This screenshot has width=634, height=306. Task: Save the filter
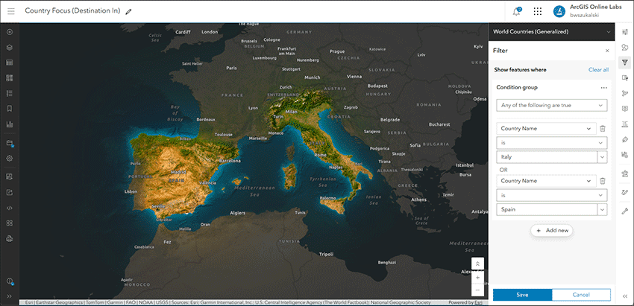[522, 295]
